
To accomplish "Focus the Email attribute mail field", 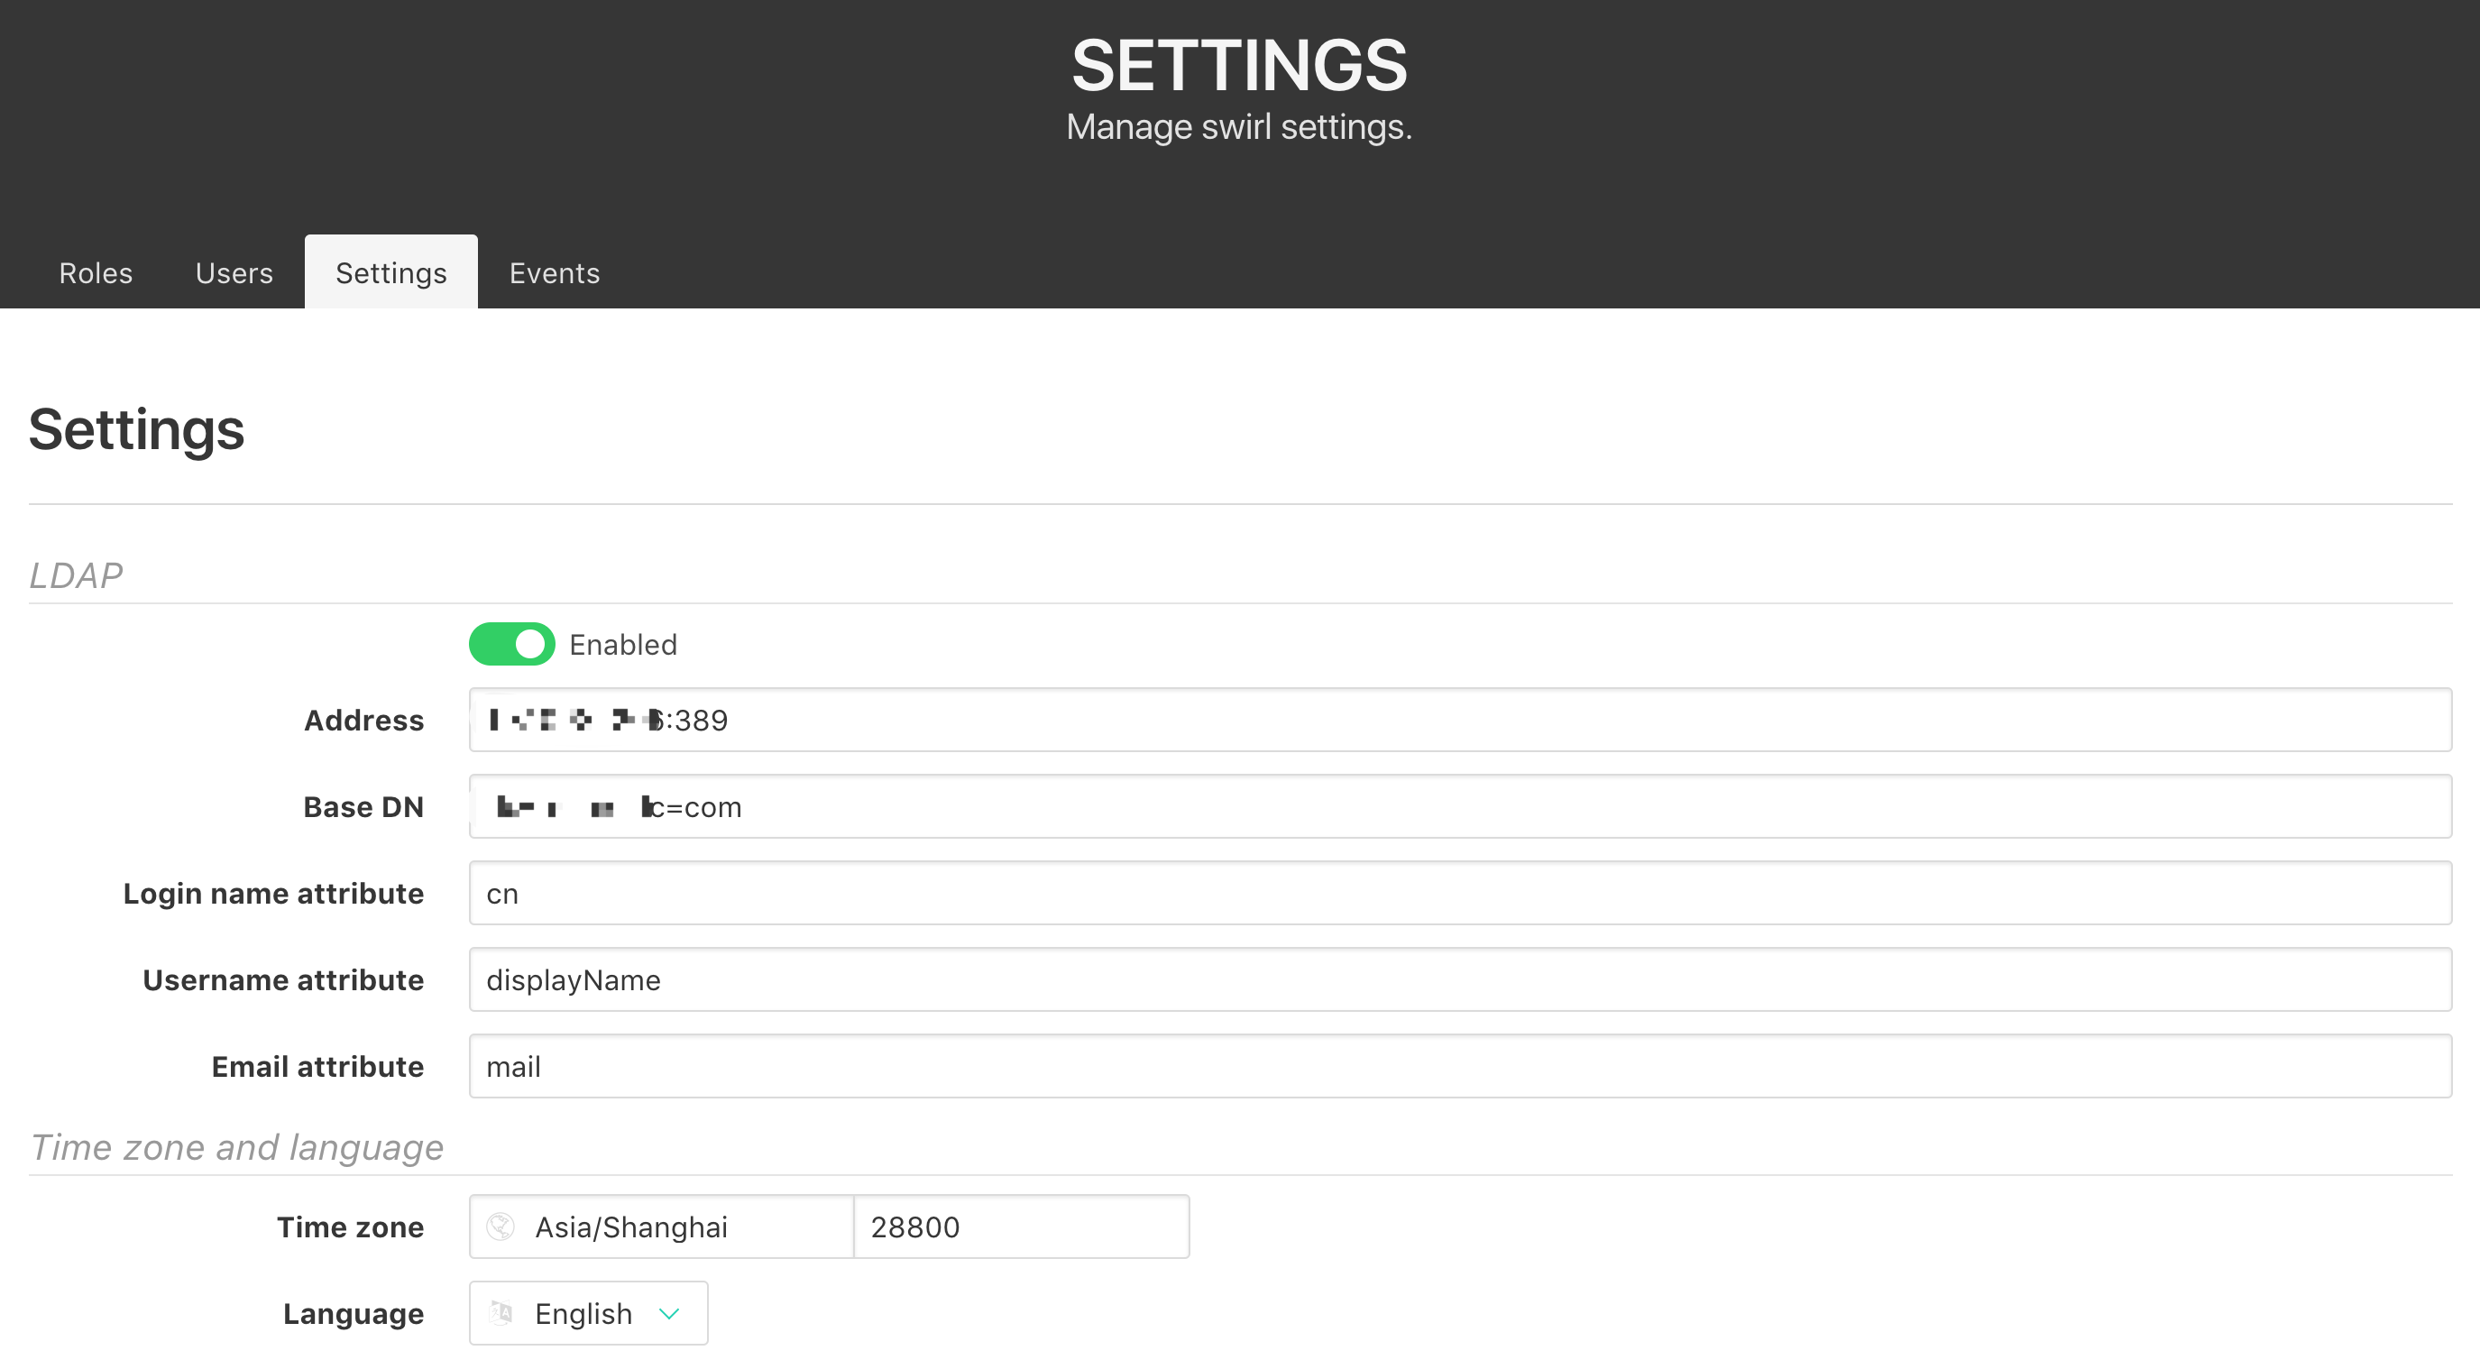I will [x=1458, y=1067].
